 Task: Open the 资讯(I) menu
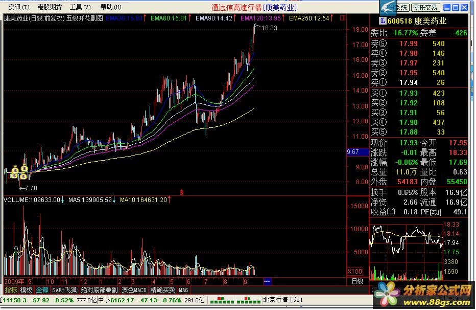(18, 7)
